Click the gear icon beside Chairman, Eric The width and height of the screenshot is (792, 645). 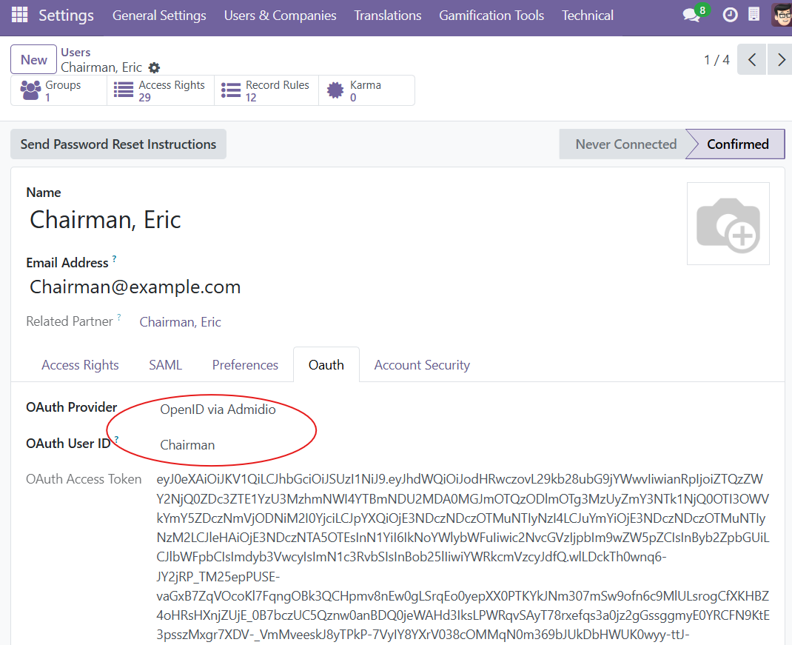154,68
